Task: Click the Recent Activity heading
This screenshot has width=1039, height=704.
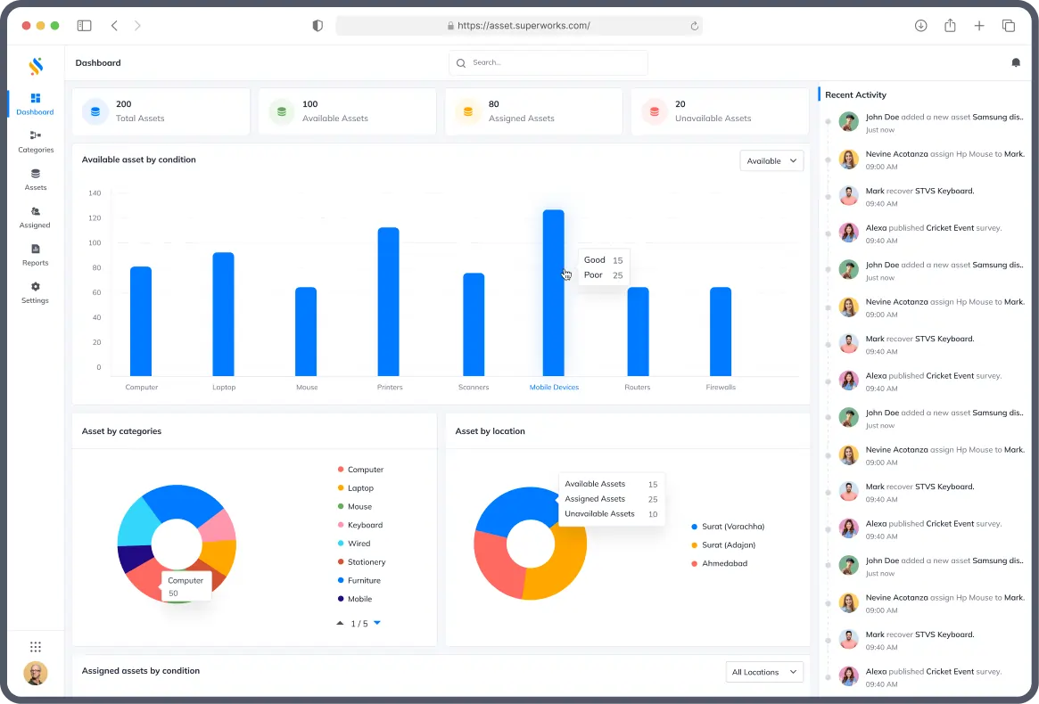Action: pos(855,94)
